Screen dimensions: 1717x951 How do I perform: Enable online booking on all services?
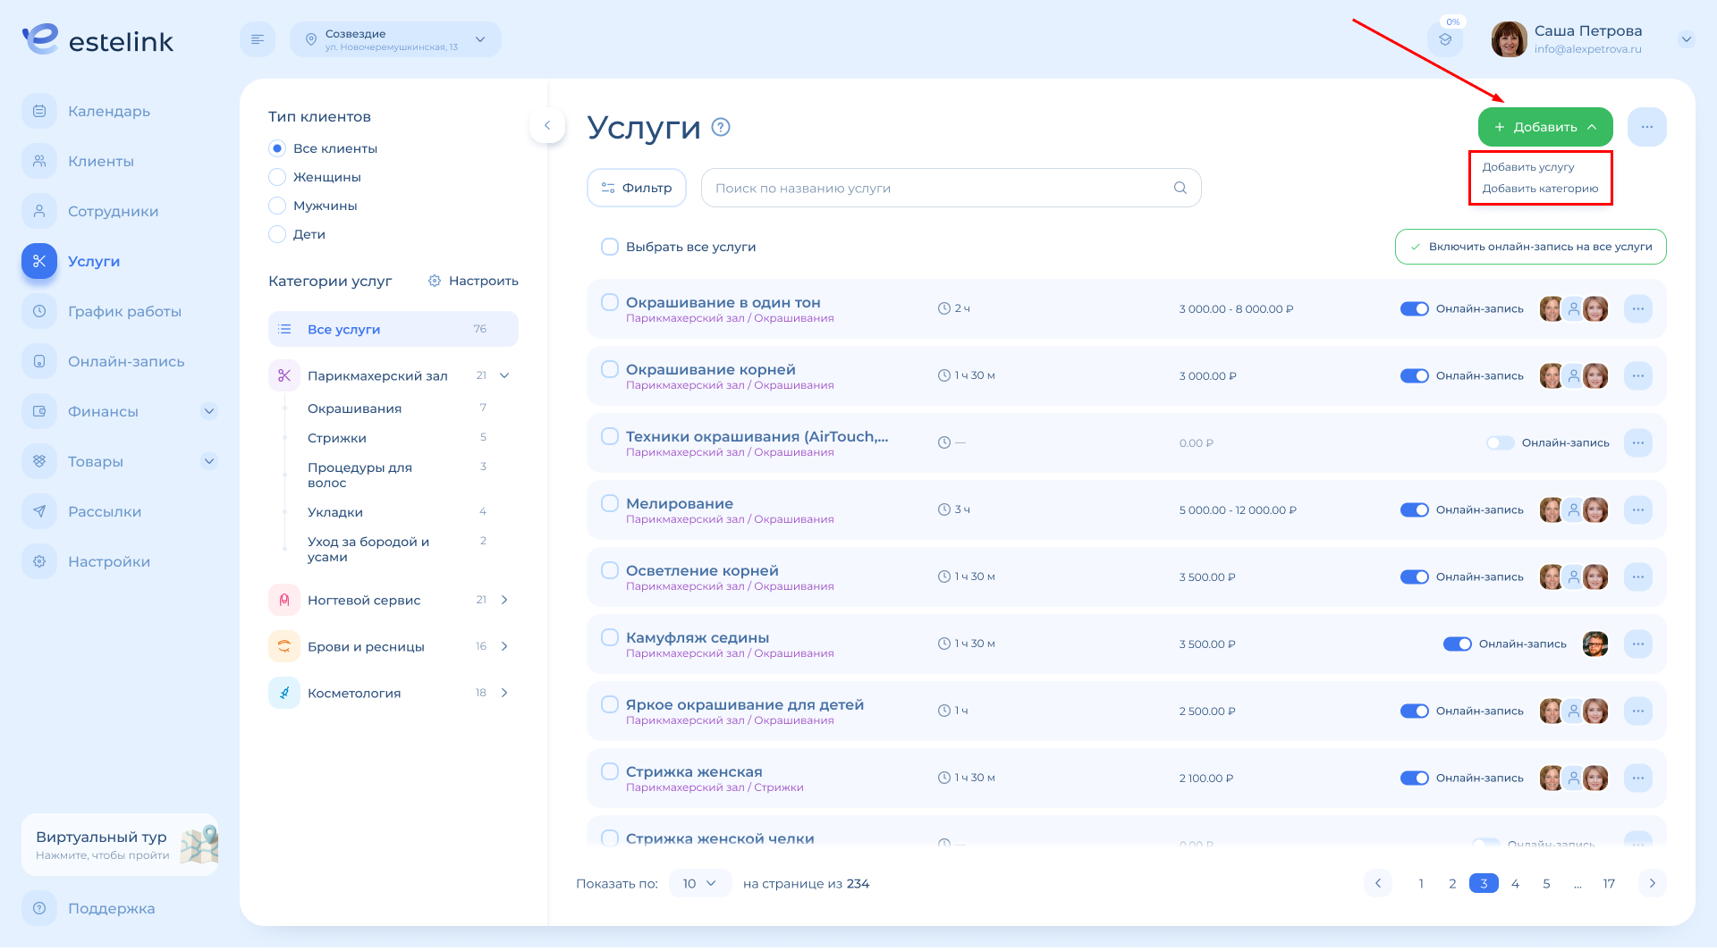pos(1530,247)
